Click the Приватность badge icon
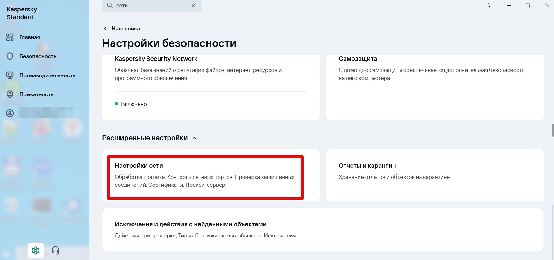 tap(10, 94)
